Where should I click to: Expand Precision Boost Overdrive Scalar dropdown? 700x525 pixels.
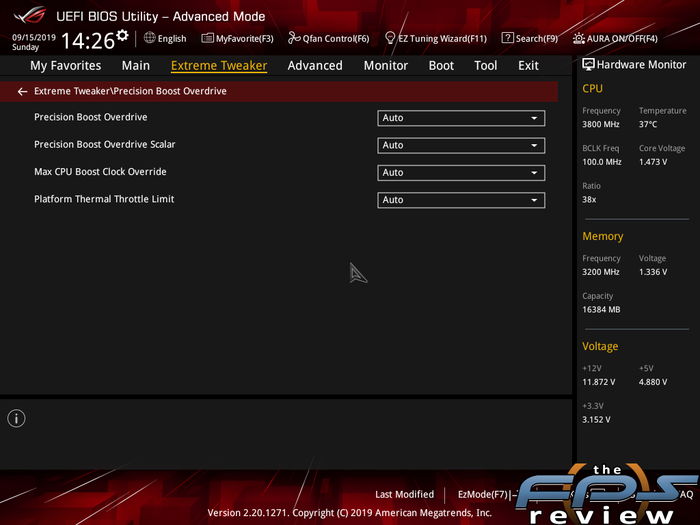[461, 146]
